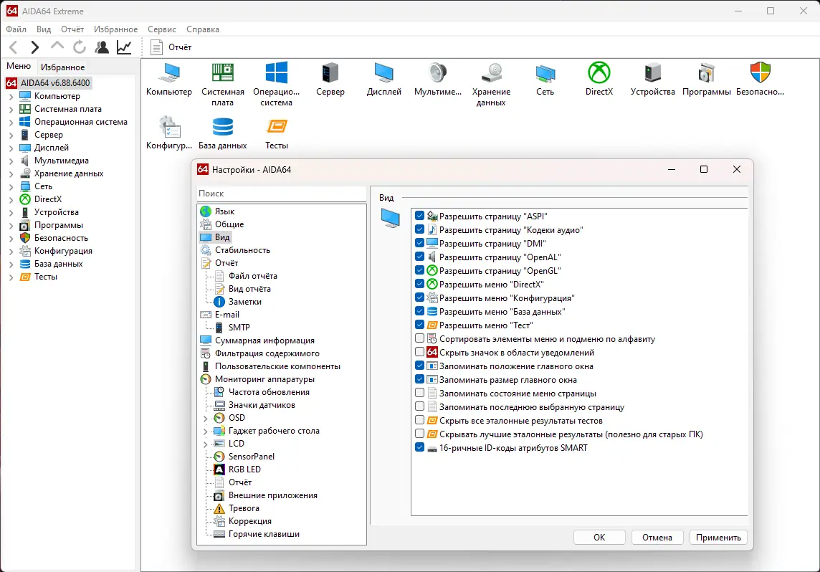Open the DirectX large icon

tap(599, 80)
